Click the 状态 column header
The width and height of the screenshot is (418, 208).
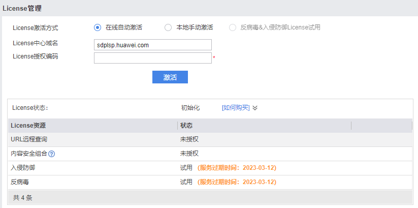186,126
